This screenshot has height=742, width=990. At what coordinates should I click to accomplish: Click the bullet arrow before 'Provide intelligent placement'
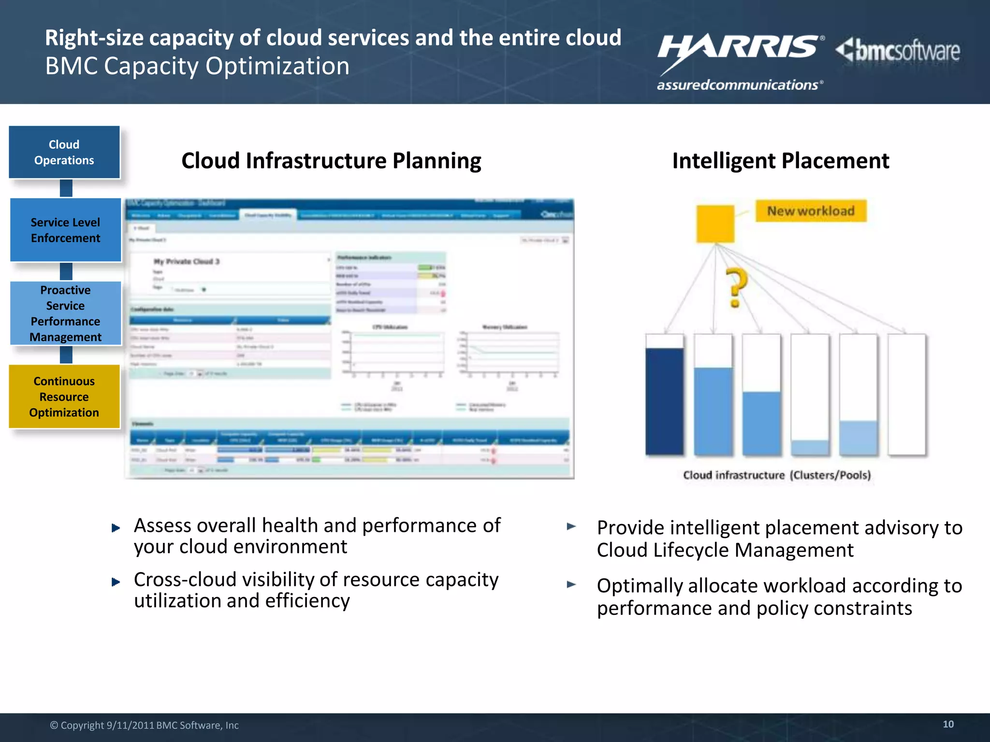(571, 526)
